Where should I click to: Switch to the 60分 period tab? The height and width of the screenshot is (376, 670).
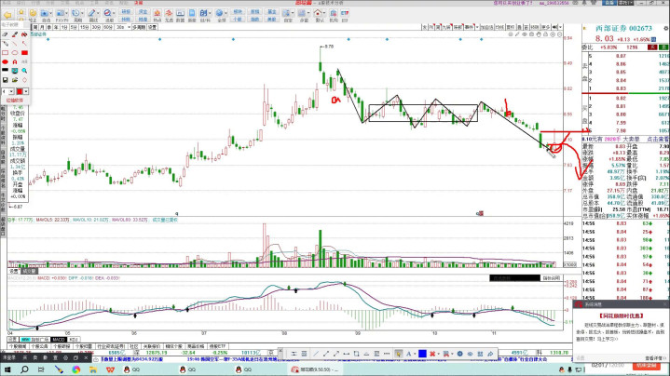pyautogui.click(x=108, y=27)
